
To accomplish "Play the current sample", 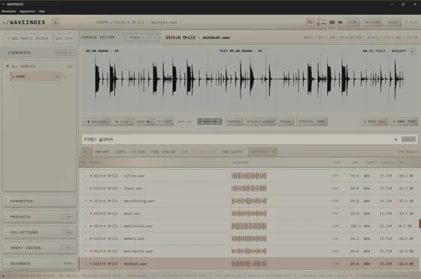I will pos(122,122).
